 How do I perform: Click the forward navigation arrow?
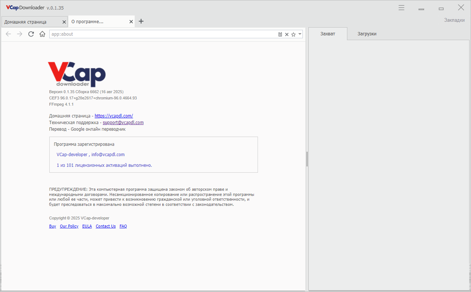click(x=20, y=34)
